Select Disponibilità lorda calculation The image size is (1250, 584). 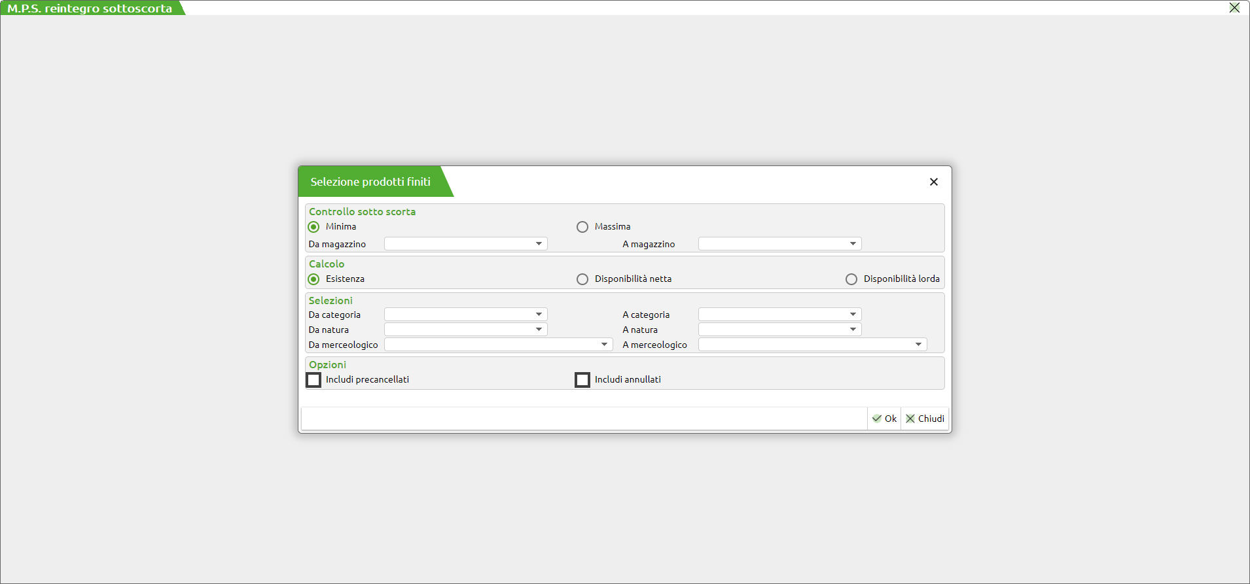[x=851, y=279]
